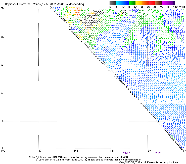Click the date '20150313' in the title

click(x=61, y=4)
